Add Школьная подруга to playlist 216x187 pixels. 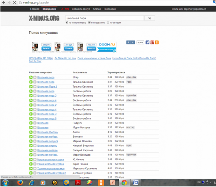(x=35, y=141)
